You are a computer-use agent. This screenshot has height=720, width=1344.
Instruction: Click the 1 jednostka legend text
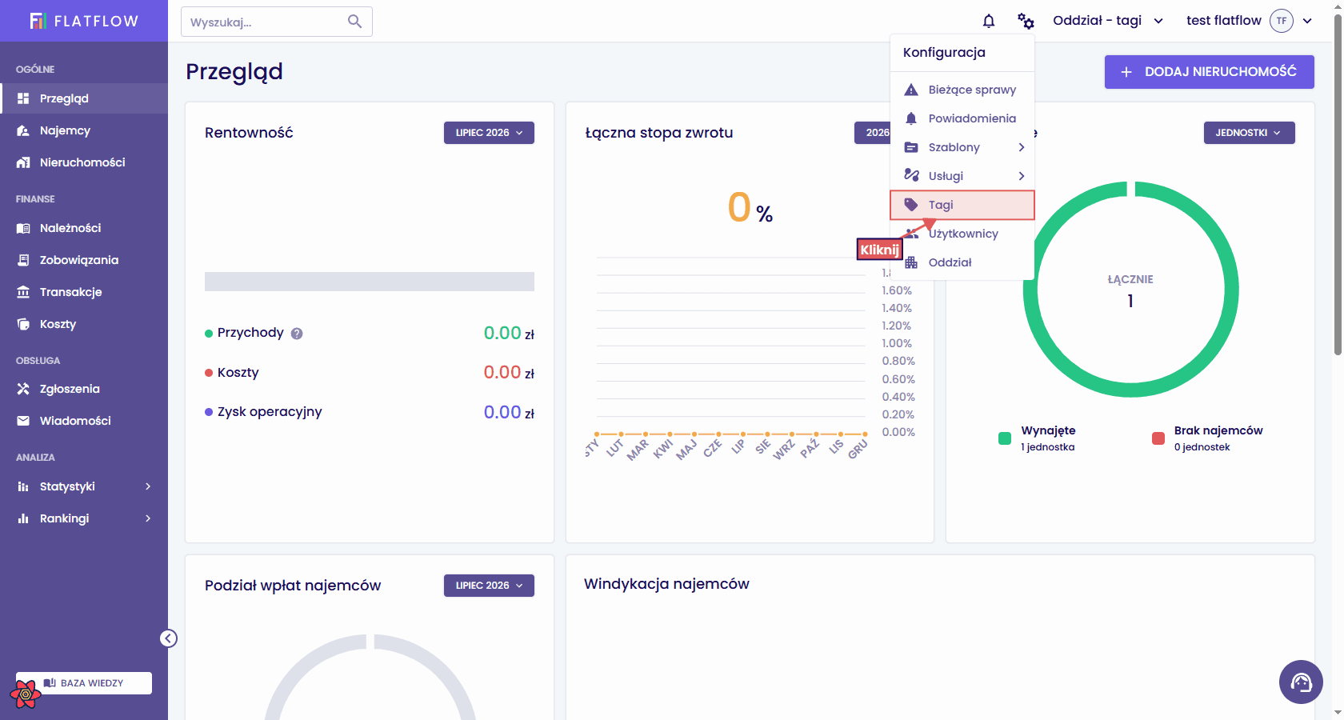(x=1048, y=447)
